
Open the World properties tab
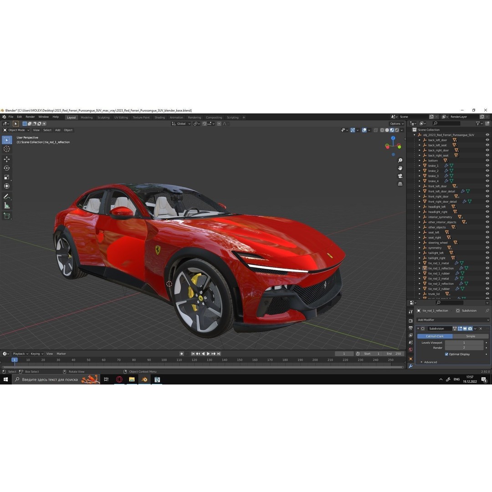pos(411,349)
